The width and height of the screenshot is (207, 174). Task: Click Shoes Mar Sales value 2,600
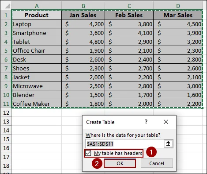[178, 68]
